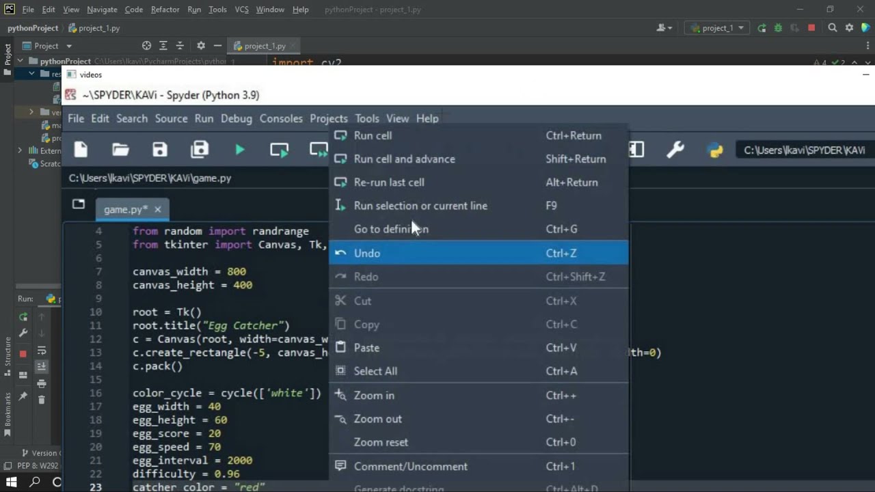Choose Undo from Spyder context menu
The height and width of the screenshot is (492, 875).
pos(478,253)
